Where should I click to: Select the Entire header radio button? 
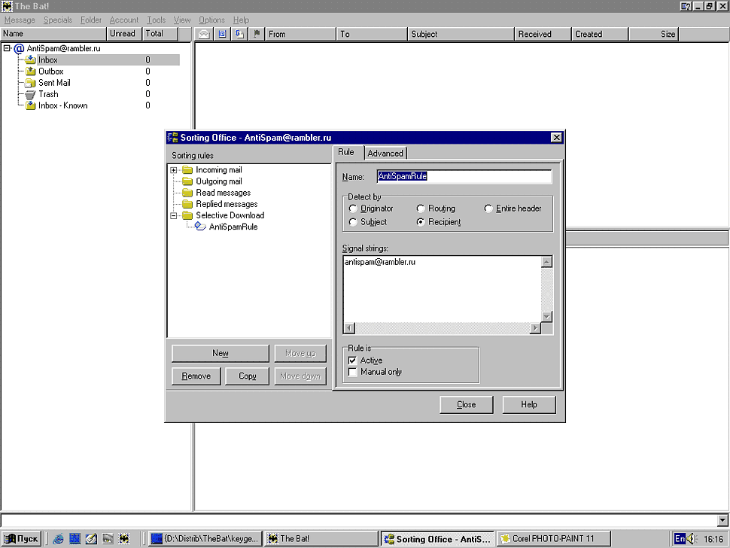(488, 209)
